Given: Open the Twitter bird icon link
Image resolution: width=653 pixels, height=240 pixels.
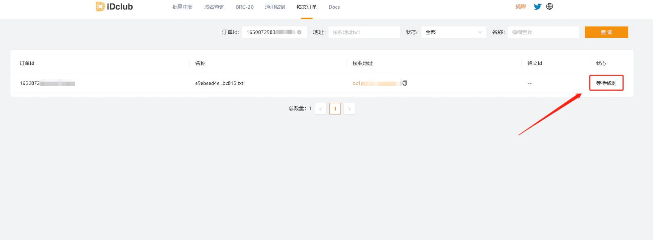Looking at the screenshot, I should 537,6.
